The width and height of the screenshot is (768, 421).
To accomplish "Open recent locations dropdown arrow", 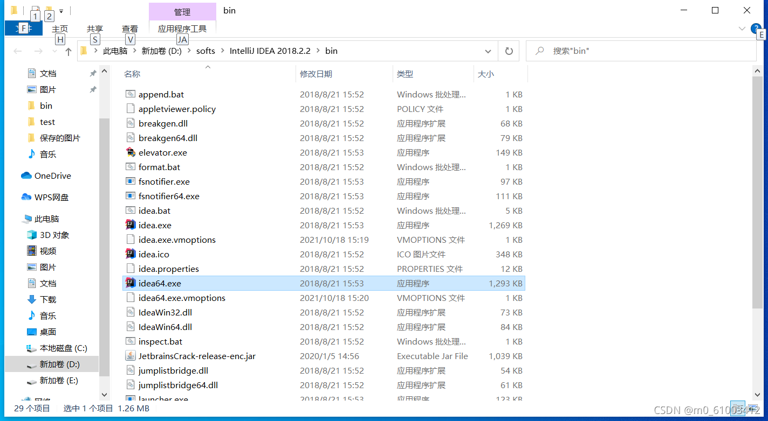I will (x=54, y=51).
